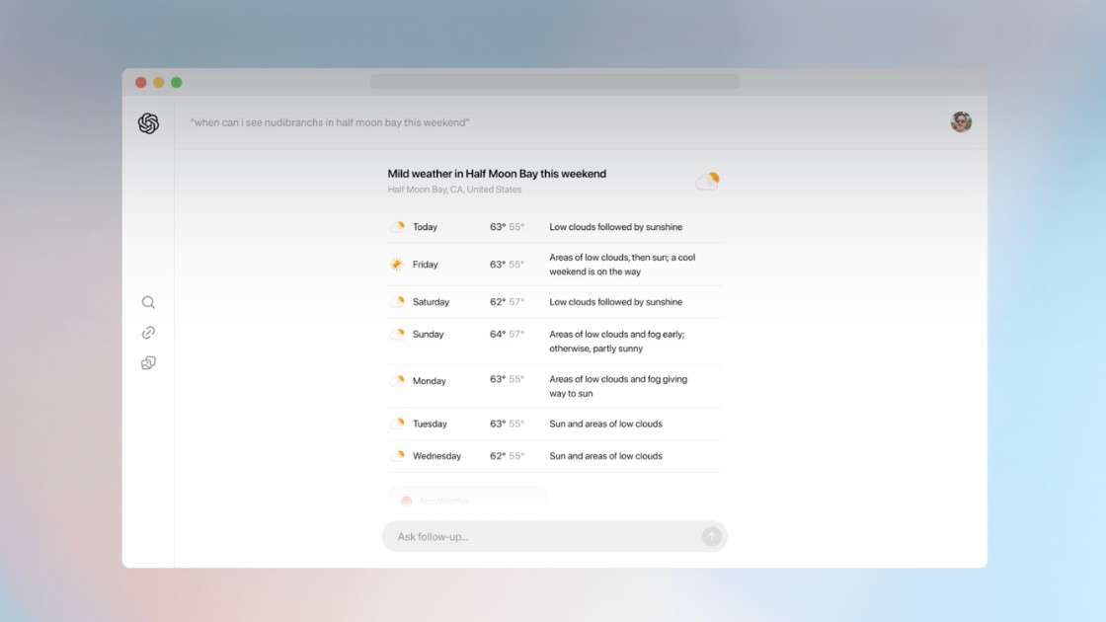Click the large partly cloudy header icon

707,182
